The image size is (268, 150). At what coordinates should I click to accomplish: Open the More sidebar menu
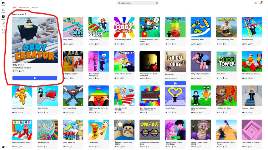click(3, 30)
